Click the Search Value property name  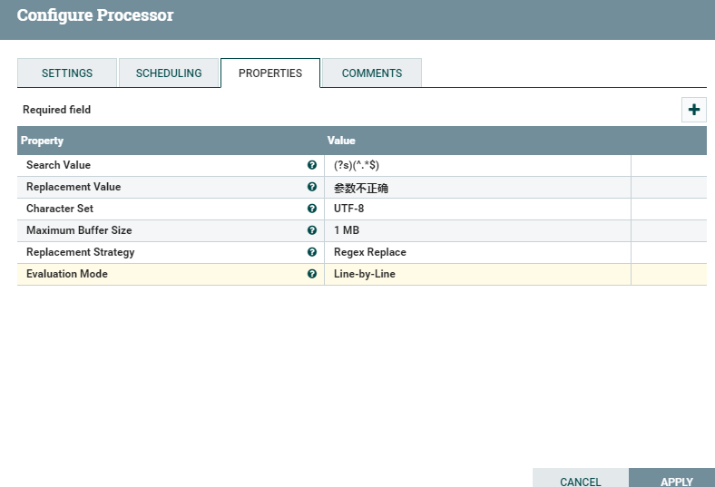click(58, 165)
